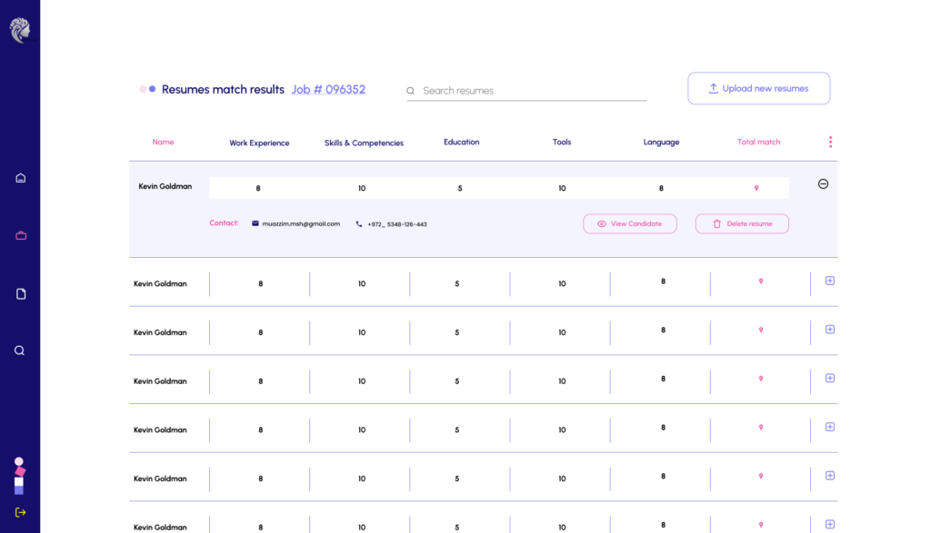Viewport: 931px width, 533px height.
Task: Click the Total match column header
Action: 758,142
